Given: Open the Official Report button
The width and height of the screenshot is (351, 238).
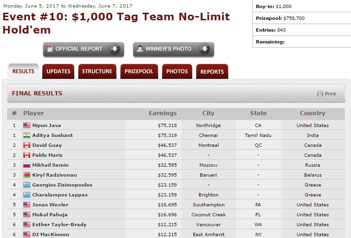Looking at the screenshot, I should pyautogui.click(x=79, y=49).
